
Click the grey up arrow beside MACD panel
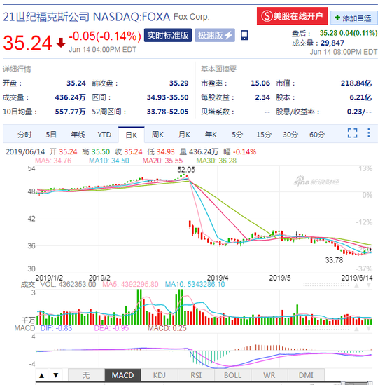pos(356,329)
